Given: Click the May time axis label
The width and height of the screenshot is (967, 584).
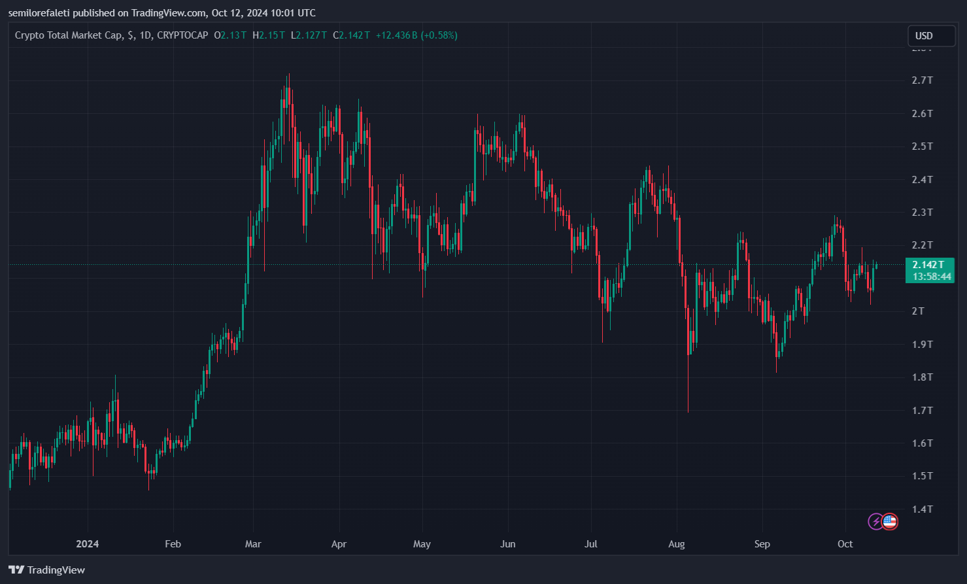Looking at the screenshot, I should coord(422,543).
